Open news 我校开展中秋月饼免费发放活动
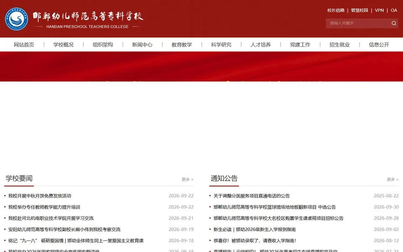Image resolution: width=403 pixels, height=252 pixels. point(39,196)
